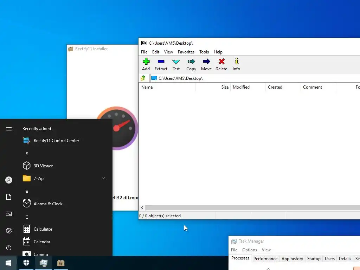
Task: Click the C letter group header
Action: (x=27, y=217)
